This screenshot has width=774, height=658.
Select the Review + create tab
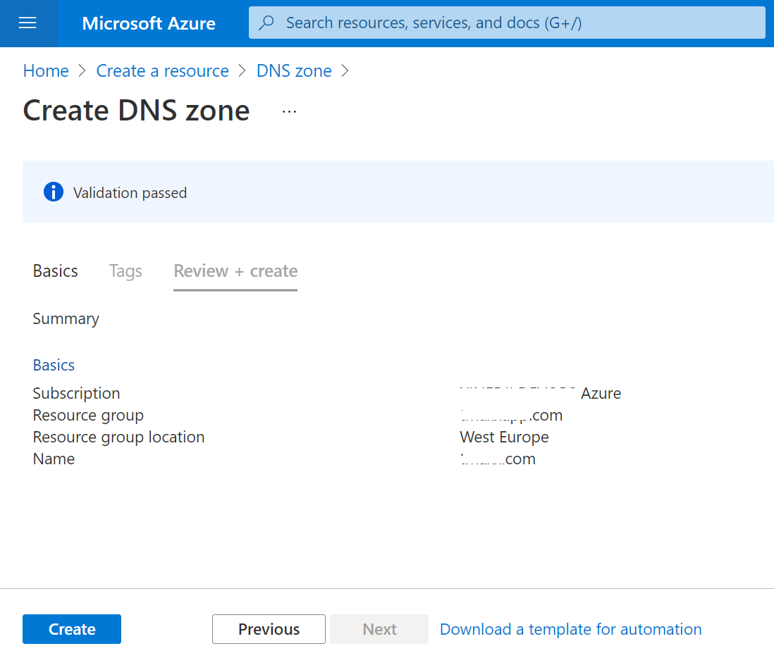tap(235, 271)
